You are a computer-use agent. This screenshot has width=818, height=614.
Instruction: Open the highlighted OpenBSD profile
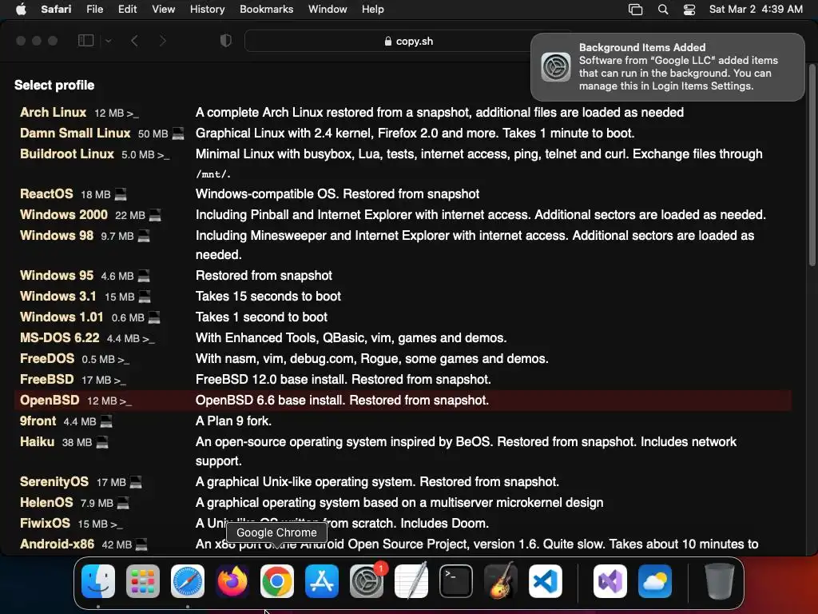[x=50, y=401]
